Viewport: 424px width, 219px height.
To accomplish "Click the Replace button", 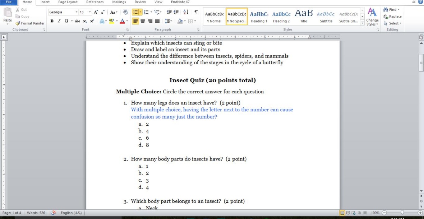I will point(392,17).
